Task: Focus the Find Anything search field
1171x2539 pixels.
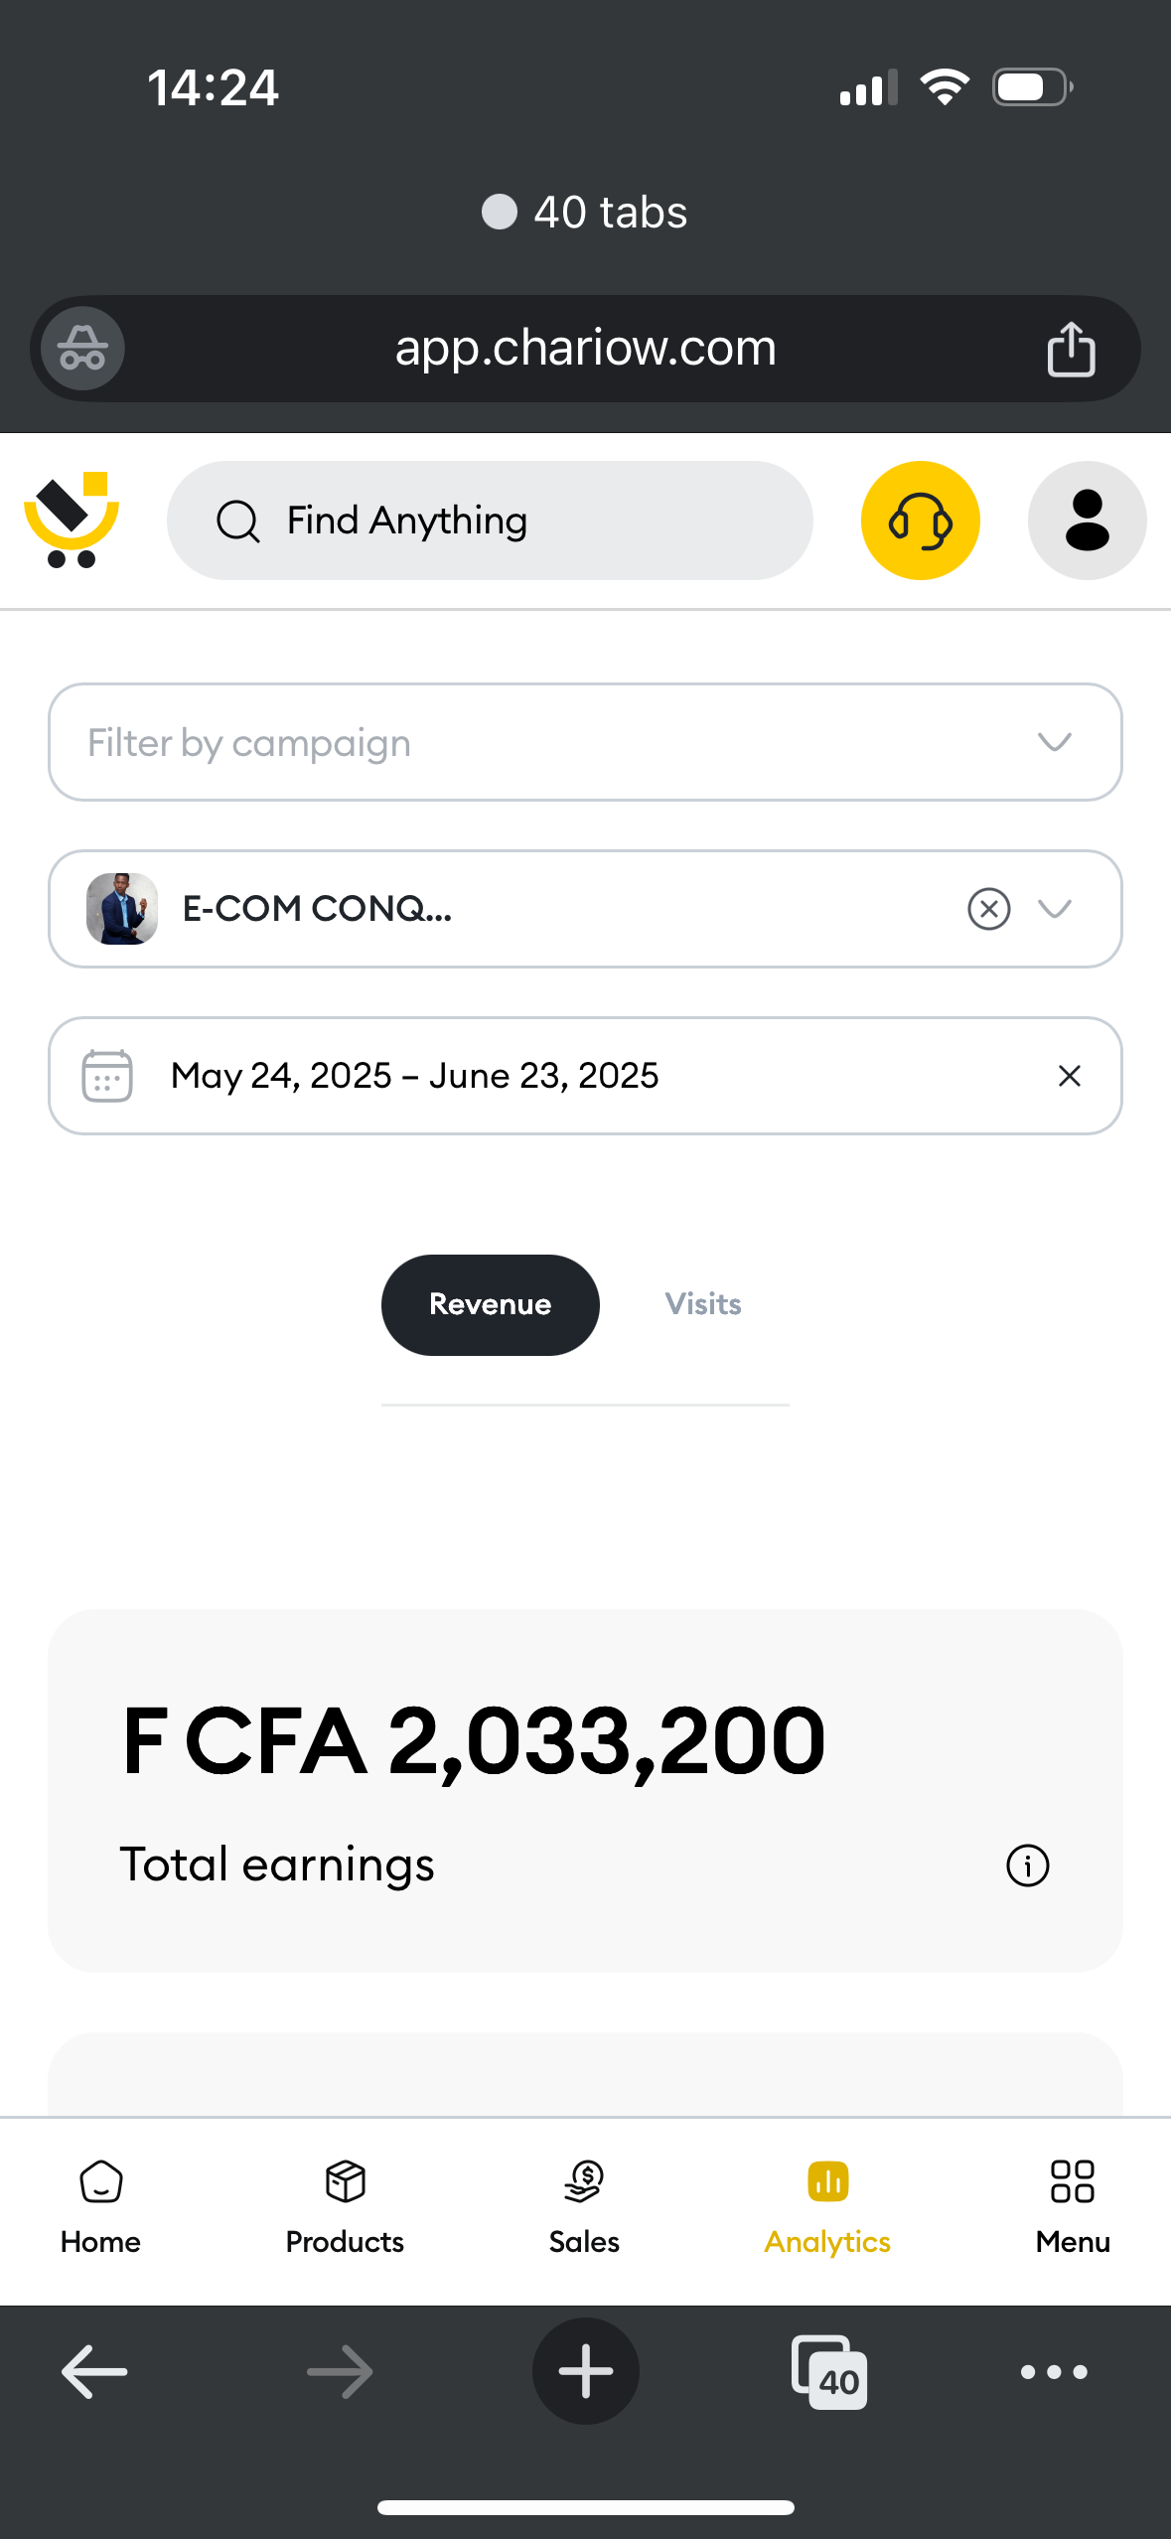Action: 490,521
